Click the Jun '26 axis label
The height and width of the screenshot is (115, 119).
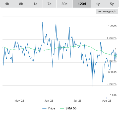(49, 101)
